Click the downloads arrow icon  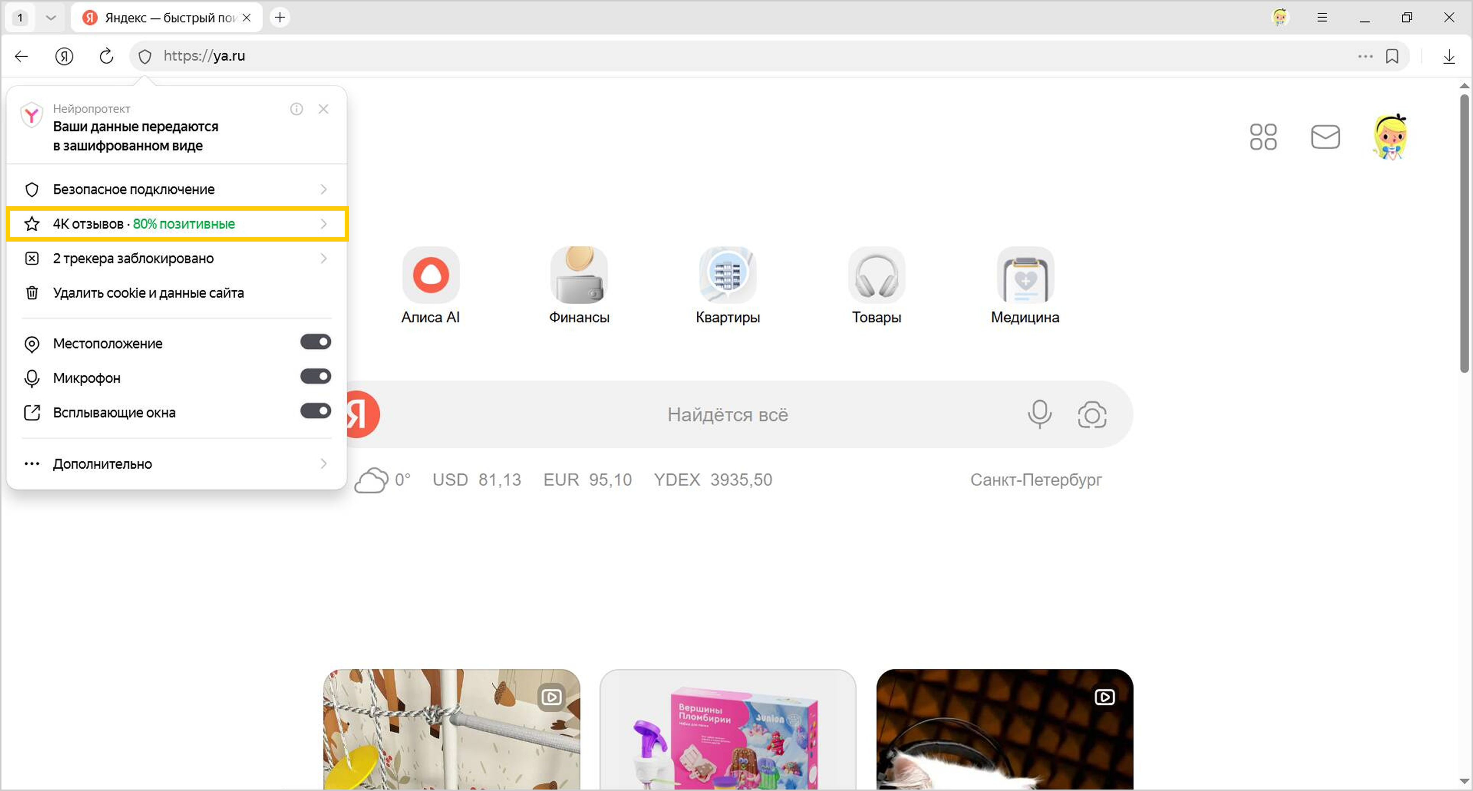click(1448, 56)
